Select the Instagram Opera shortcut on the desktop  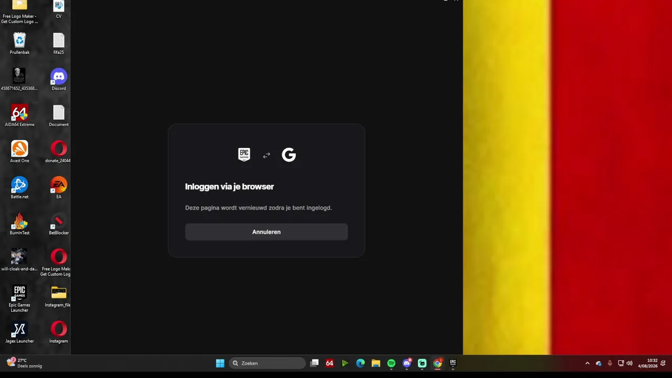click(x=59, y=333)
